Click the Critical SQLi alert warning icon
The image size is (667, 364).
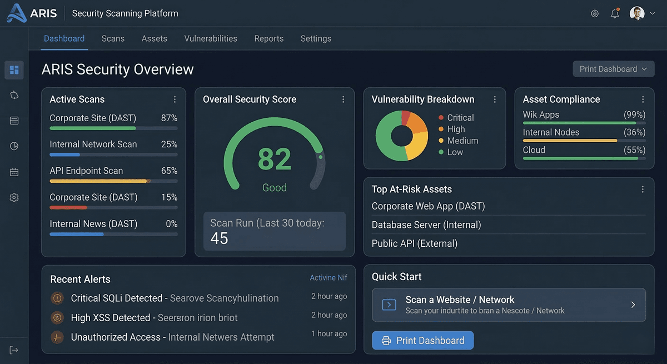[57, 298]
